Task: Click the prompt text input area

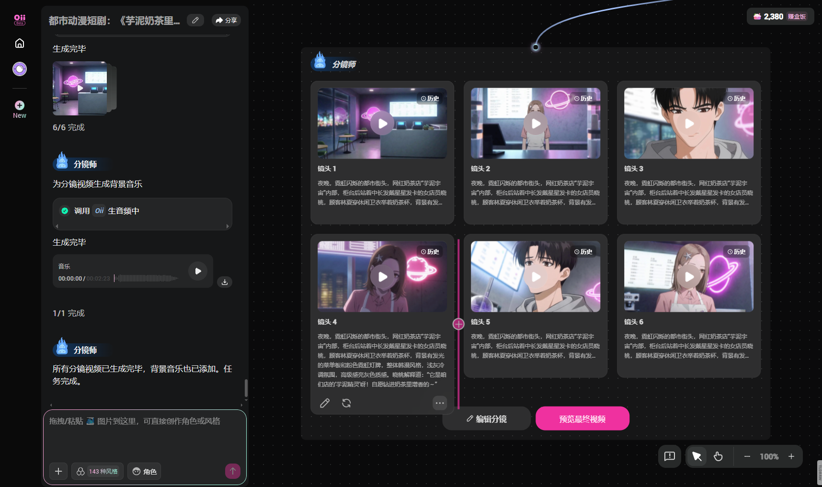Action: [x=145, y=436]
